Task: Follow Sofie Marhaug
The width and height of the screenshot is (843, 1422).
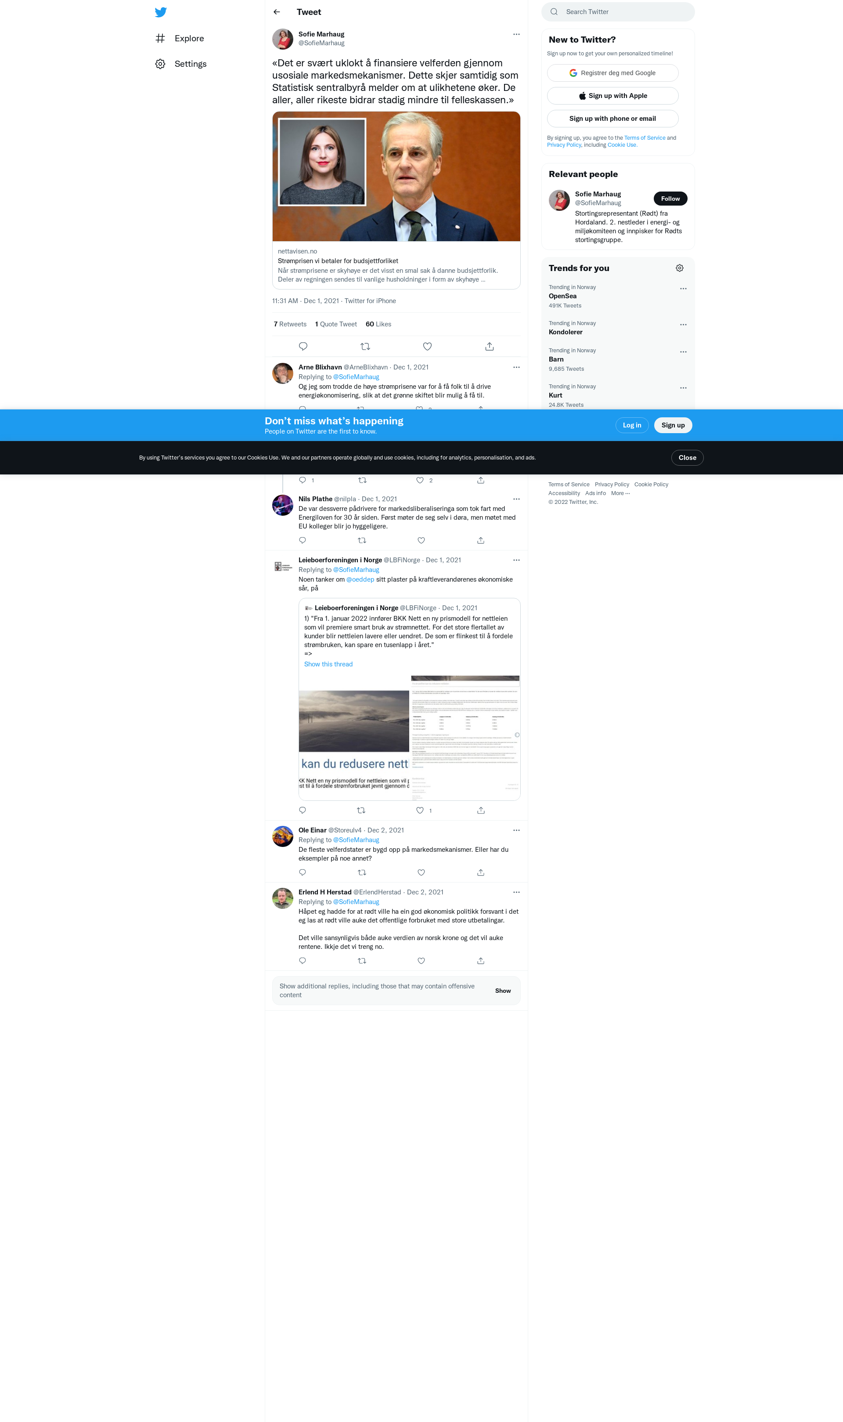Action: click(670, 199)
